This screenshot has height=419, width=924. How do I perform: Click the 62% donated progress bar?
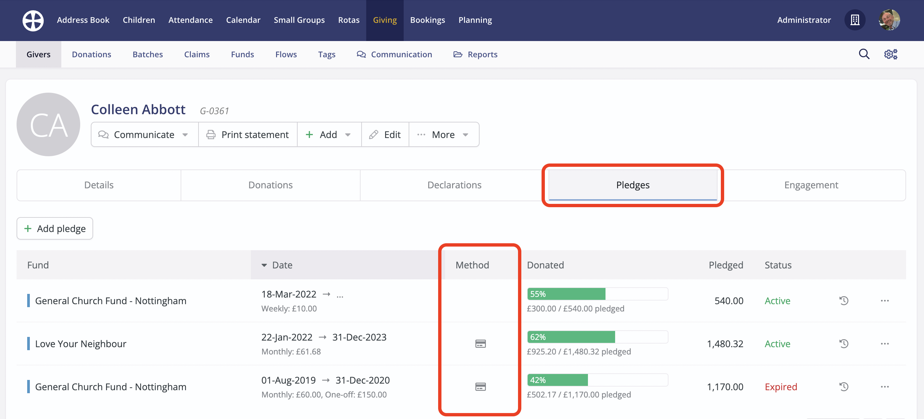597,337
